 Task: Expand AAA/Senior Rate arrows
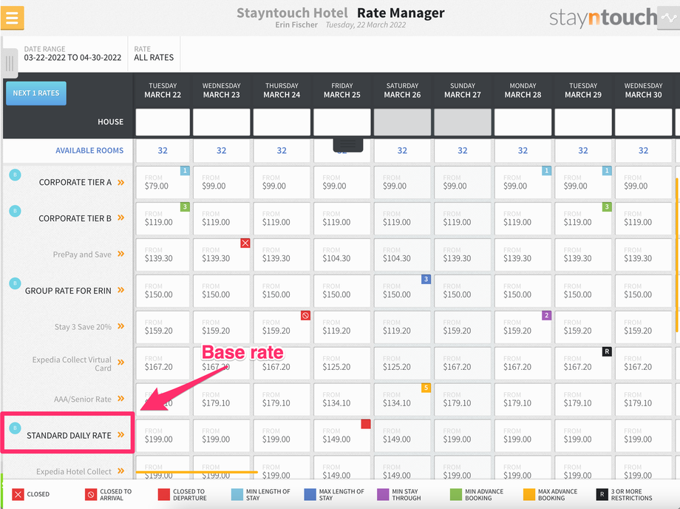[121, 399]
